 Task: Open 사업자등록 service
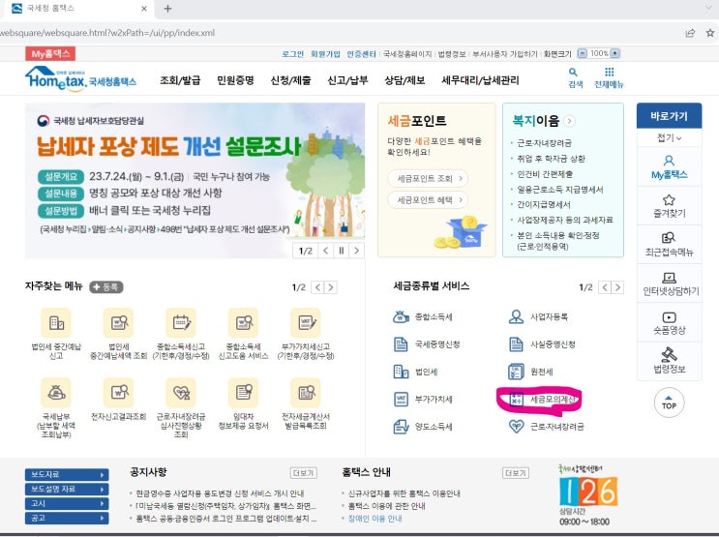click(x=538, y=317)
